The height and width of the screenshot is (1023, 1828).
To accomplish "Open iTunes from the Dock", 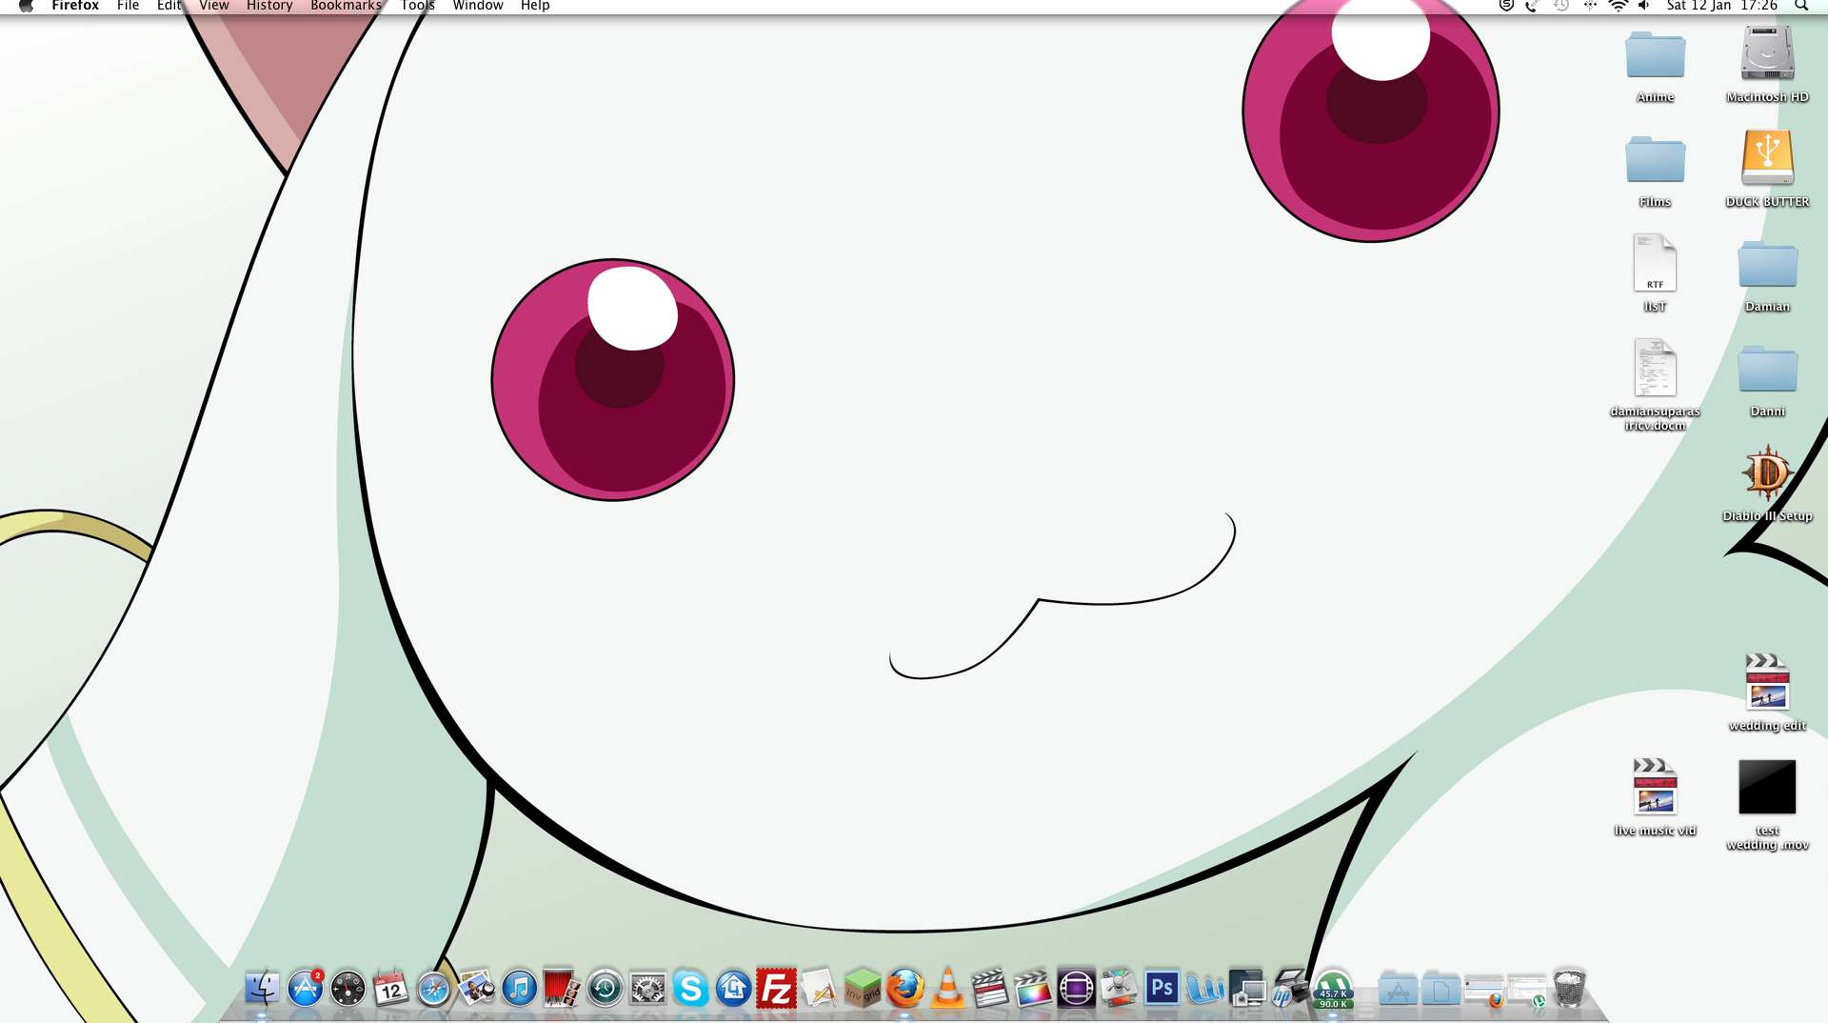I will click(519, 989).
